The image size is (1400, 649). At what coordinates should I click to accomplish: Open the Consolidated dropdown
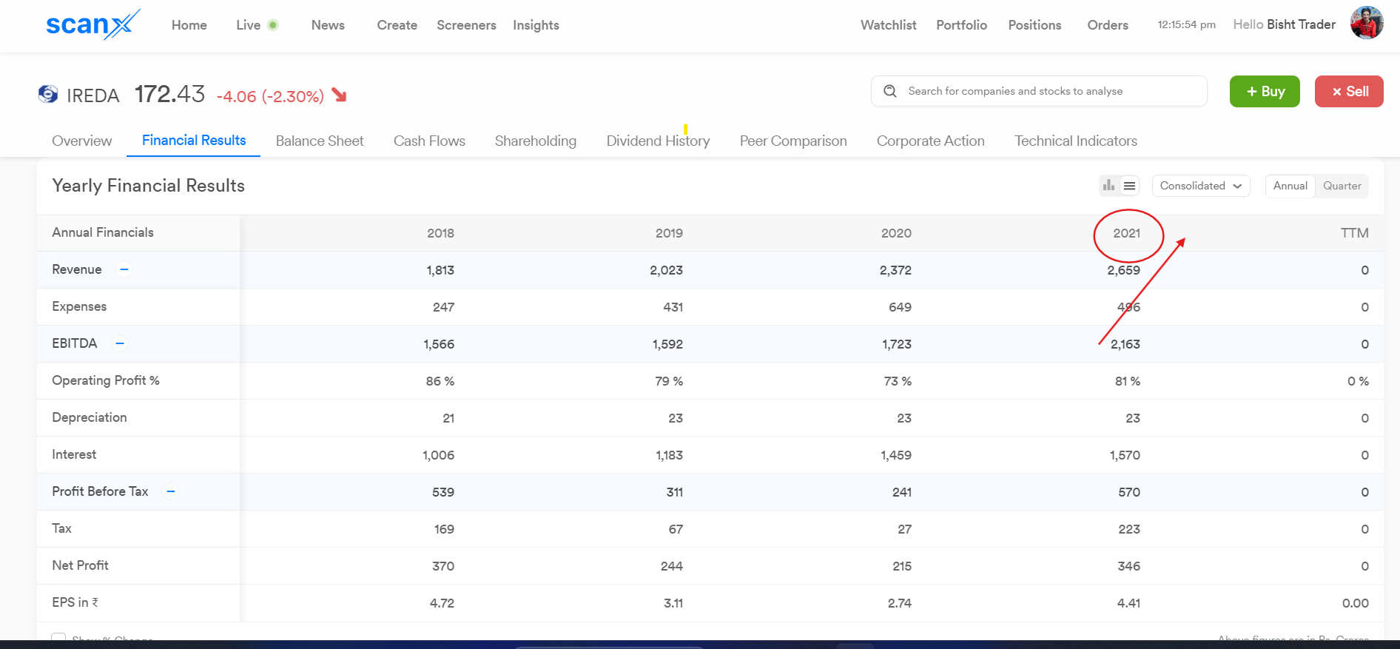pos(1201,186)
